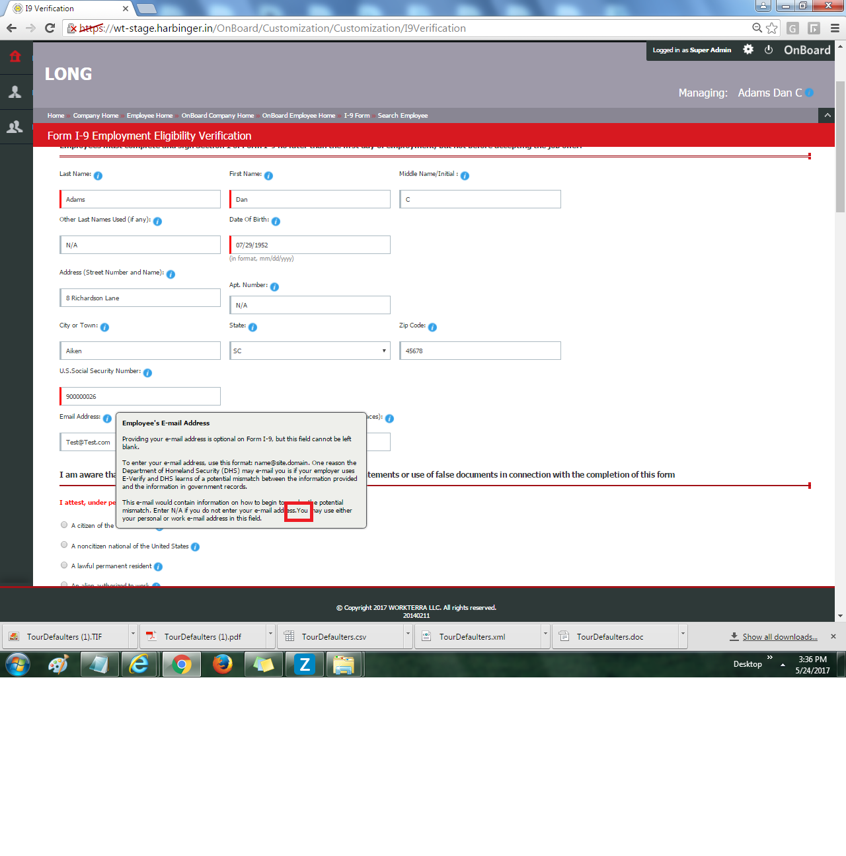Viewport: 846px width, 856px height.
Task: Open the State dropdown showing SC
Action: click(x=310, y=351)
